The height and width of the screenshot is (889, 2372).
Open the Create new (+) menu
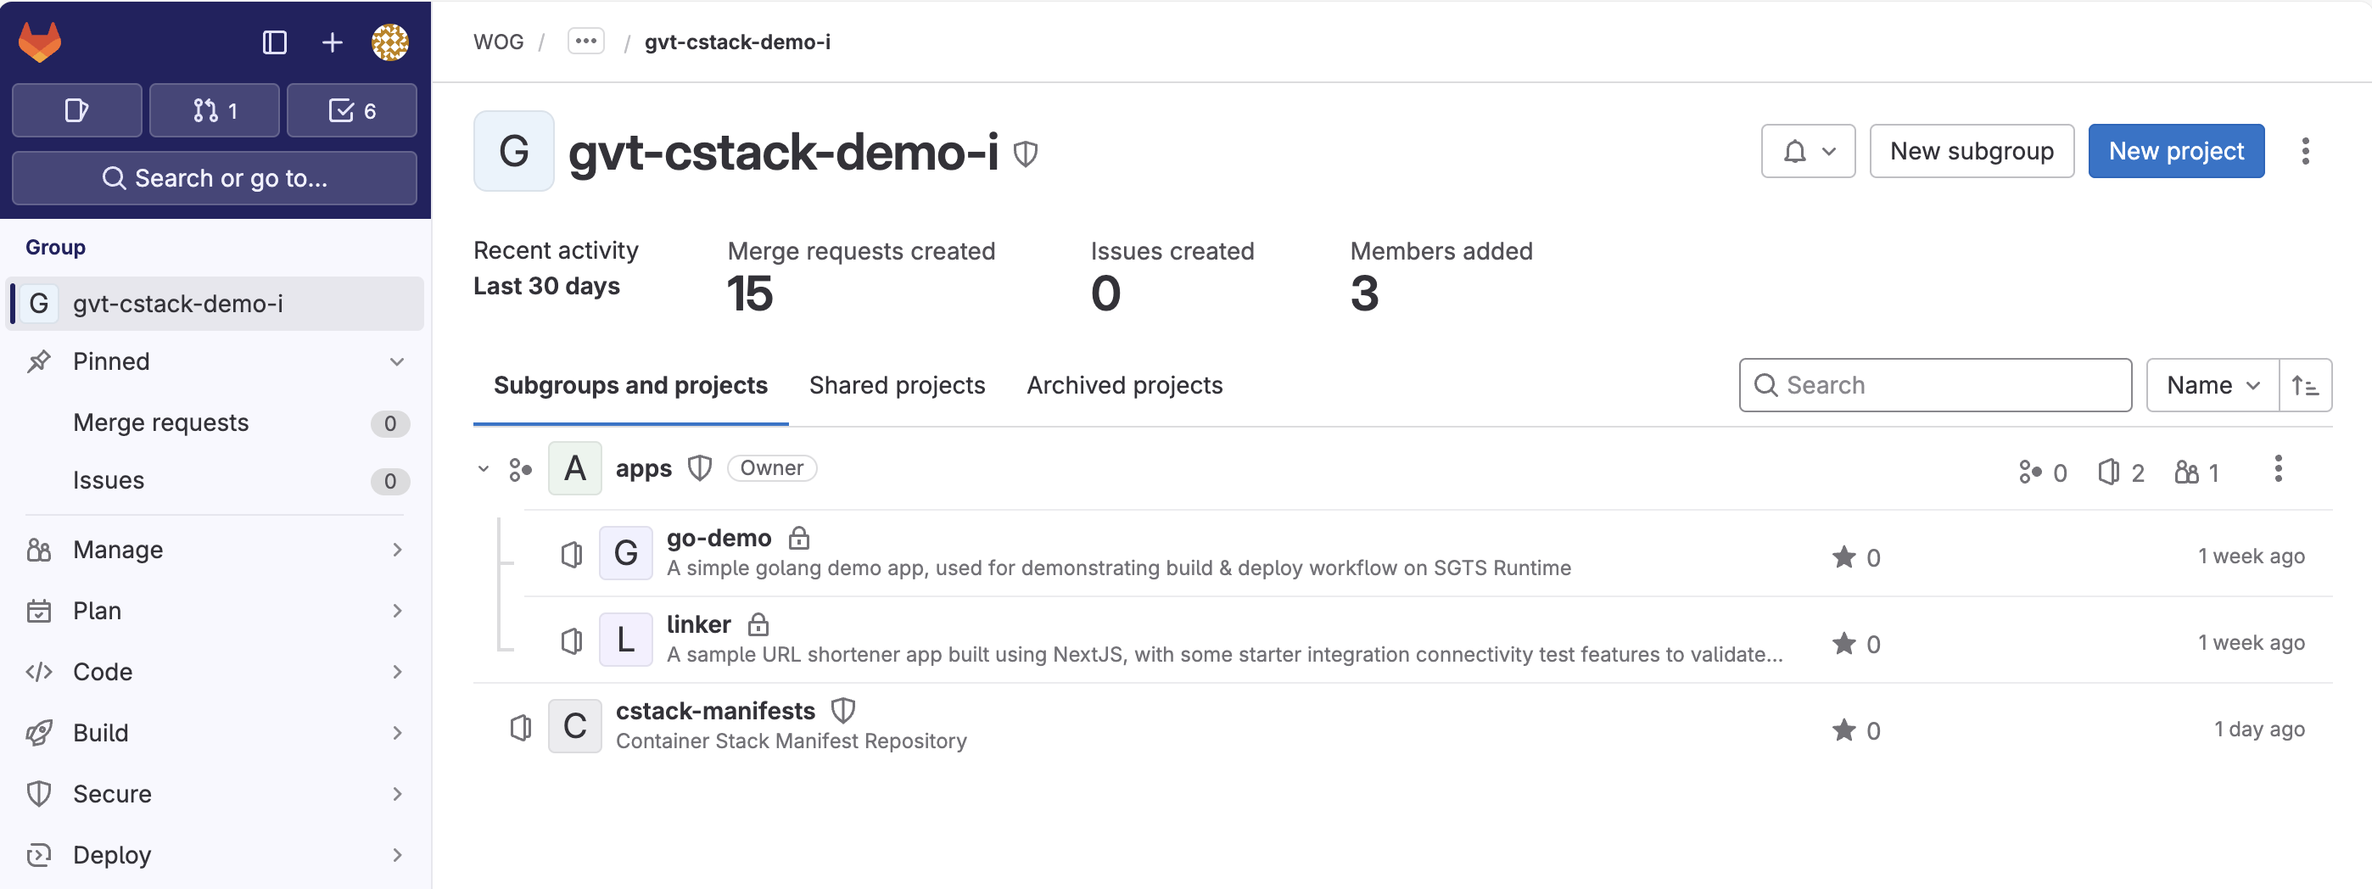point(332,42)
